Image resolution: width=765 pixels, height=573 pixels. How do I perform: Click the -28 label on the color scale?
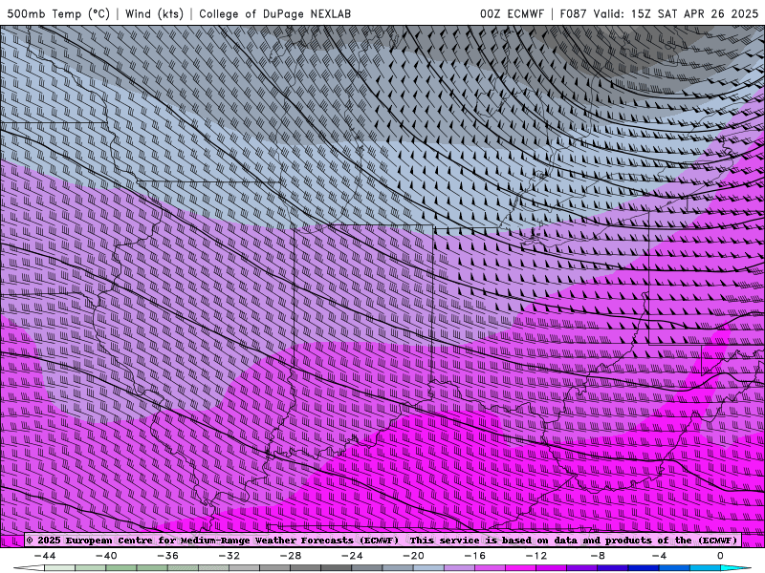click(x=291, y=556)
